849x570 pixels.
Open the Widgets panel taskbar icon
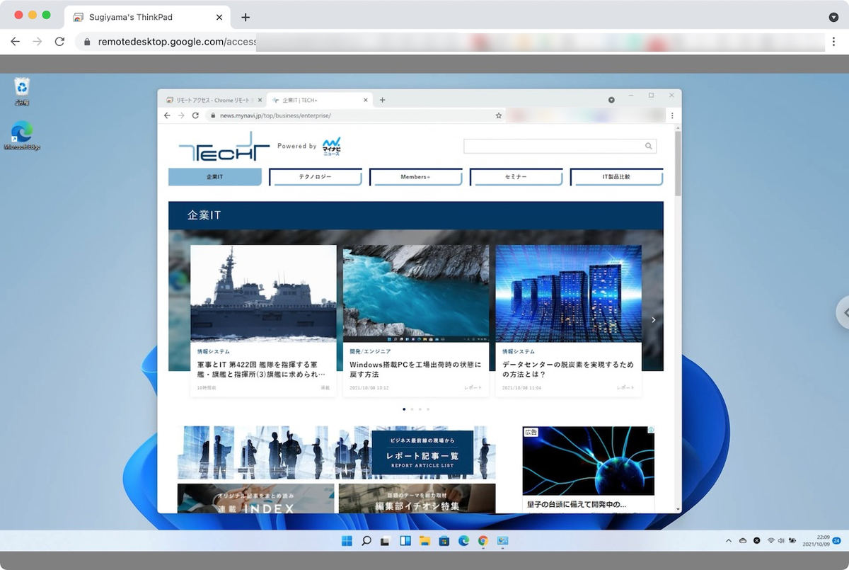pyautogui.click(x=405, y=541)
